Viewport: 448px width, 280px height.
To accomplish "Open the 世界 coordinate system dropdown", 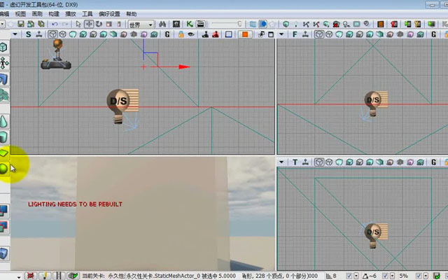I will (141, 24).
